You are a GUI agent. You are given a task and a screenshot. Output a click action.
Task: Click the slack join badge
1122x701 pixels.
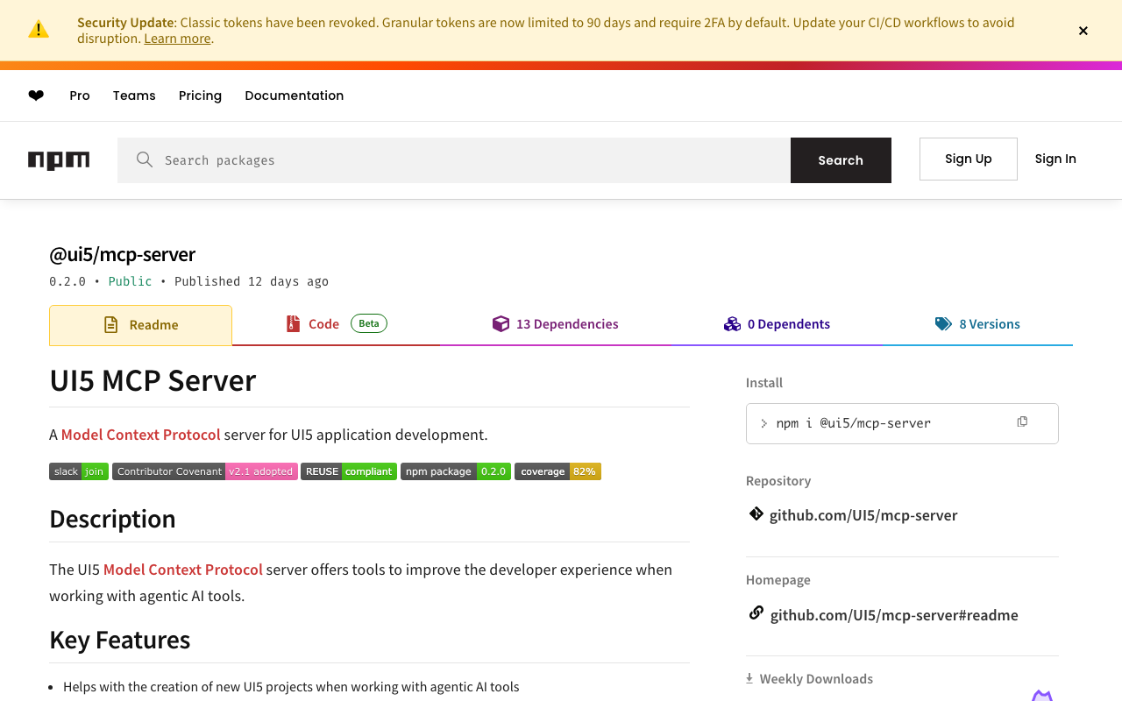pos(79,471)
